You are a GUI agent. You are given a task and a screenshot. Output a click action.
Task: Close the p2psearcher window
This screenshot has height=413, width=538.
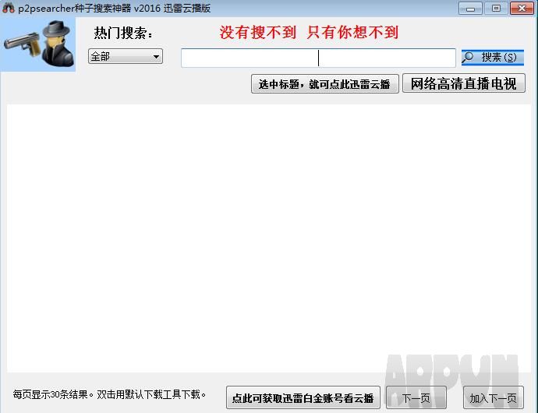point(522,9)
